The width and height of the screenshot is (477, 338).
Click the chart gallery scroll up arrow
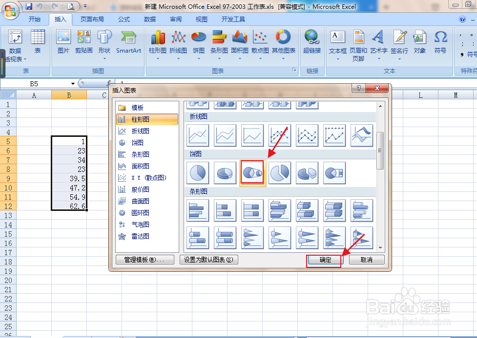[380, 106]
